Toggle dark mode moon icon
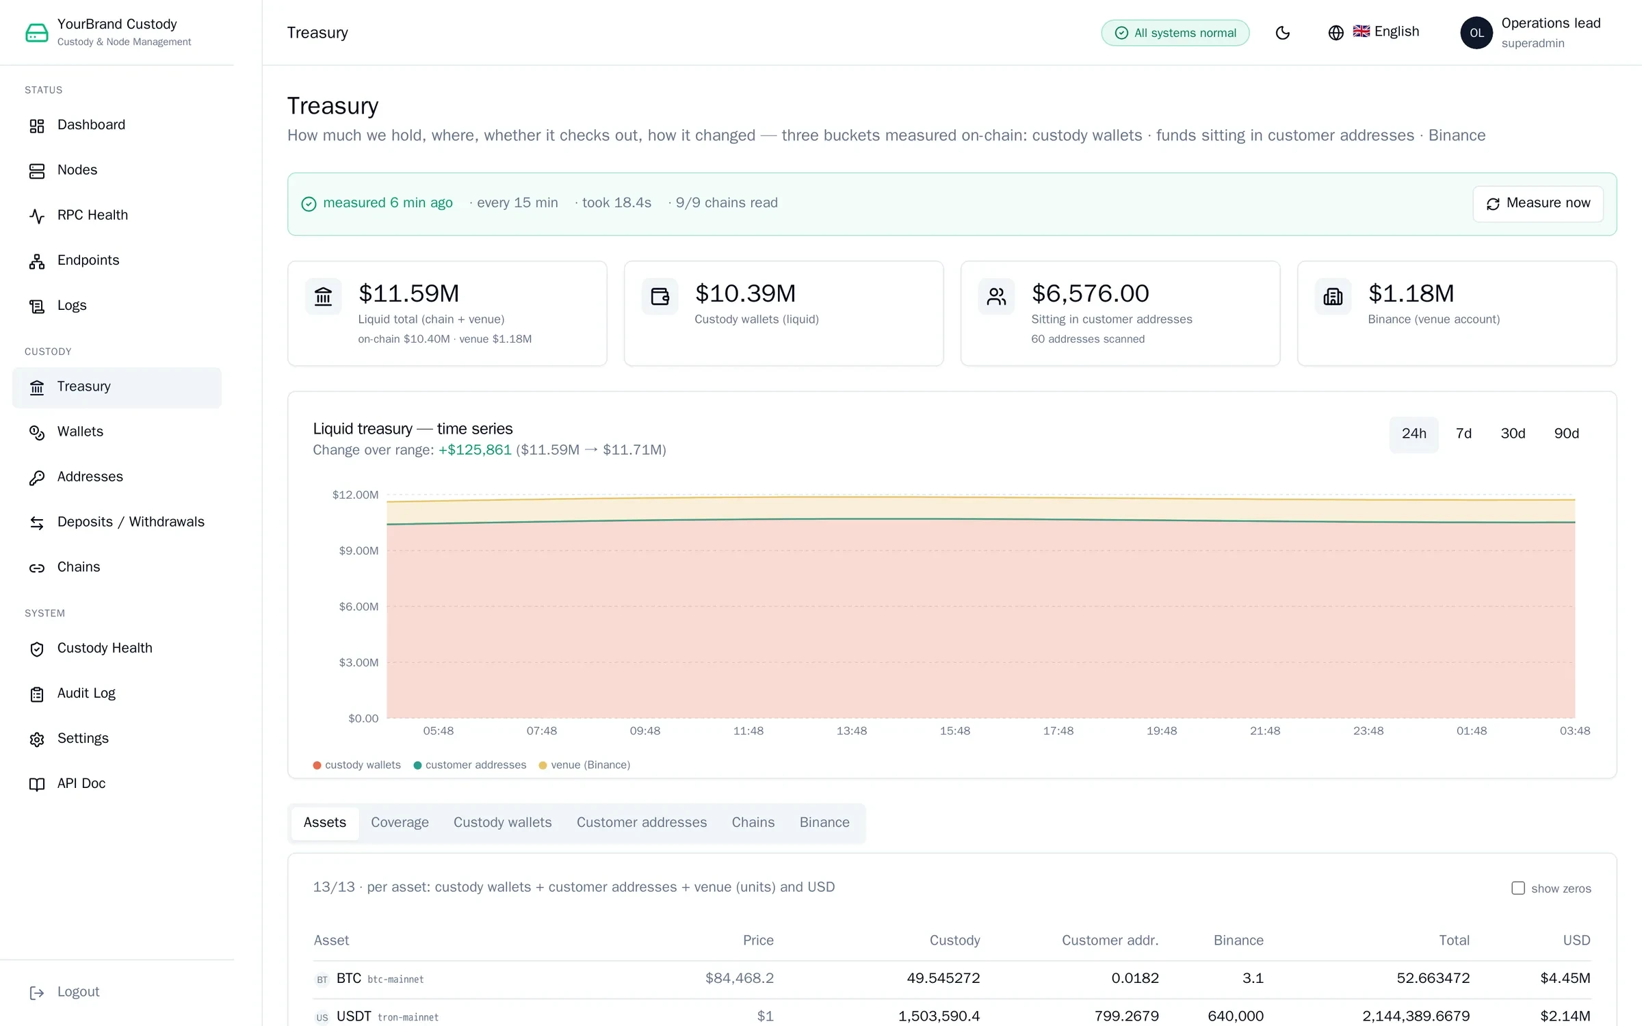Screen dimensions: 1642x1026 pos(1283,33)
